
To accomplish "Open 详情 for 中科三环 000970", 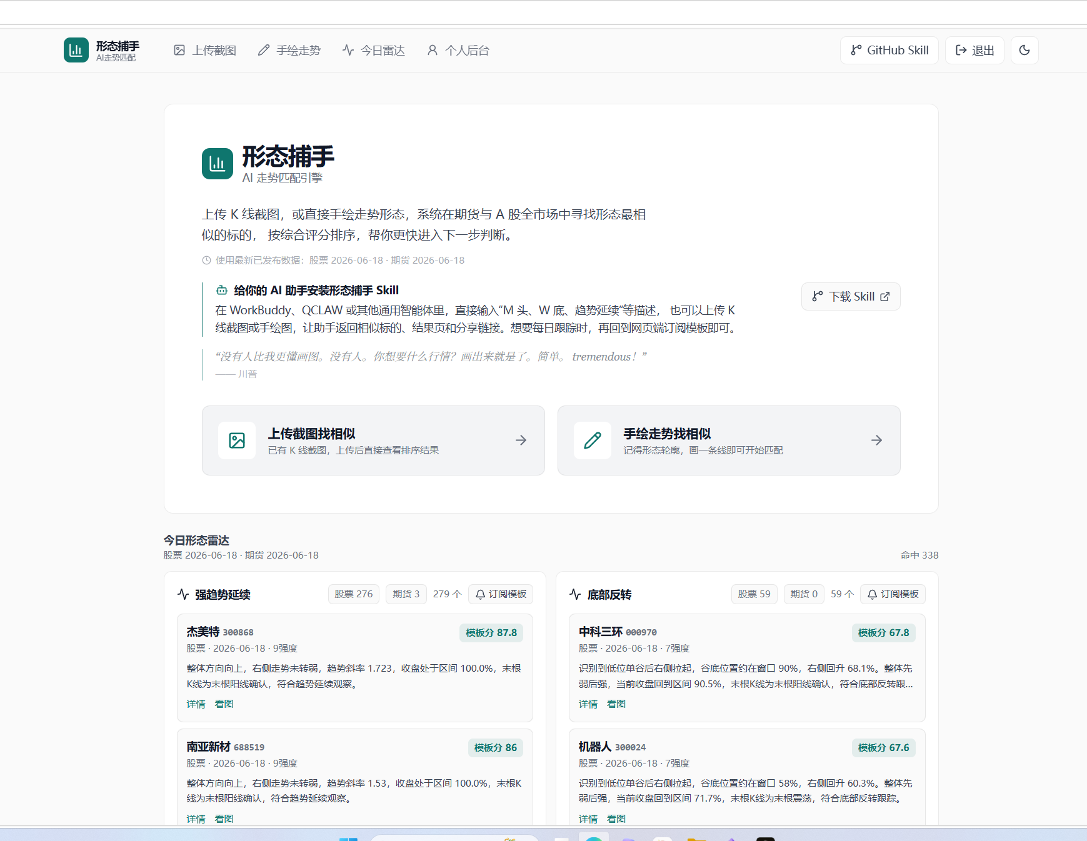I will [588, 704].
